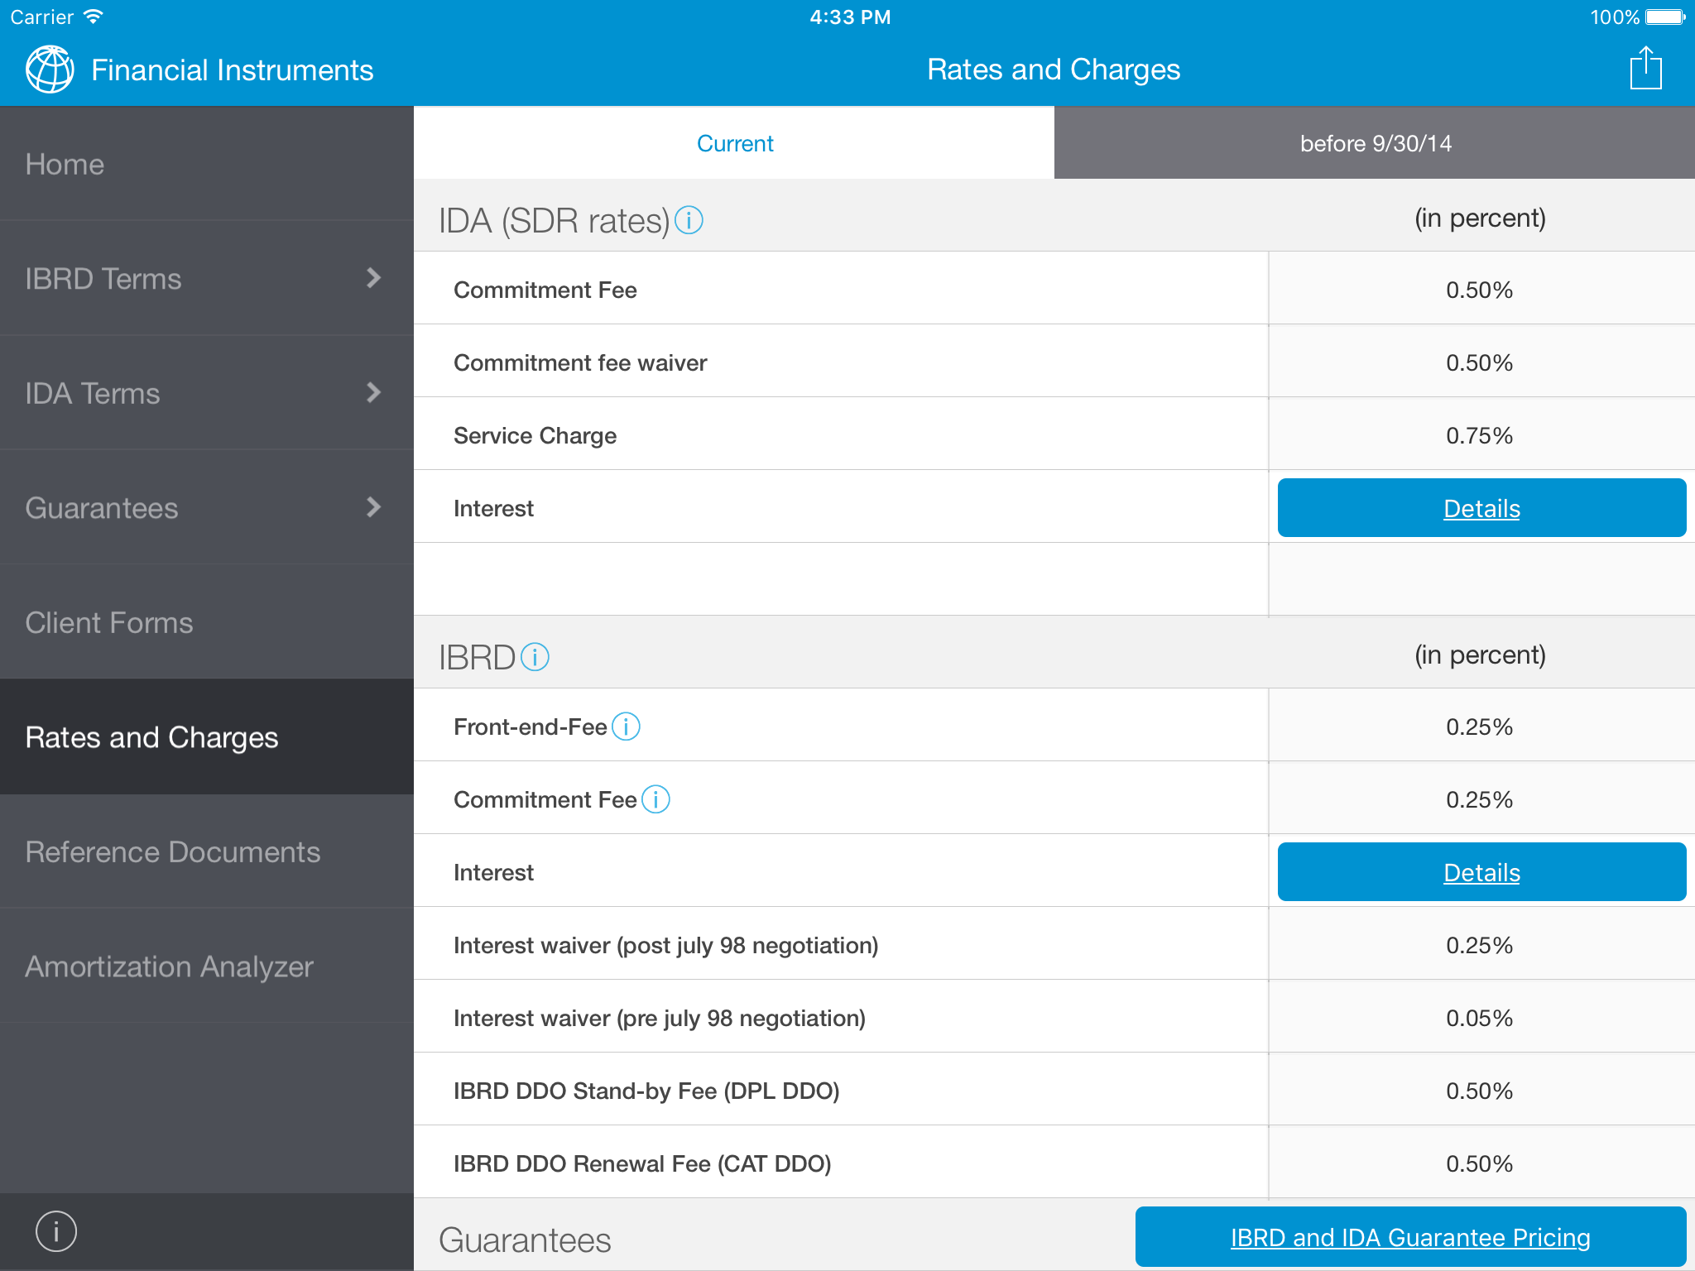Open Details for IDA Interest
This screenshot has height=1271, width=1695.
(1481, 507)
